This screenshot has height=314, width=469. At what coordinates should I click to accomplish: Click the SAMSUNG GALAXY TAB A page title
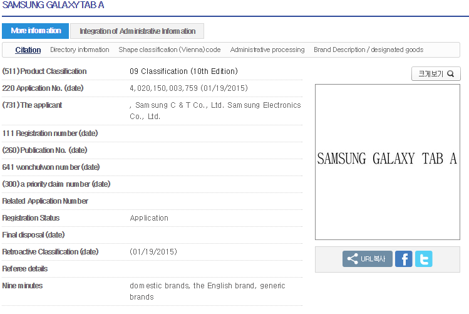pos(53,5)
